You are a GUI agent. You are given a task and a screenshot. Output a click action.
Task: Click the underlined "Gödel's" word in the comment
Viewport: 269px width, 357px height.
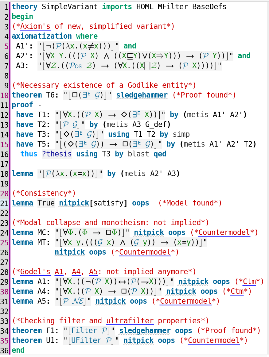coord(35,272)
